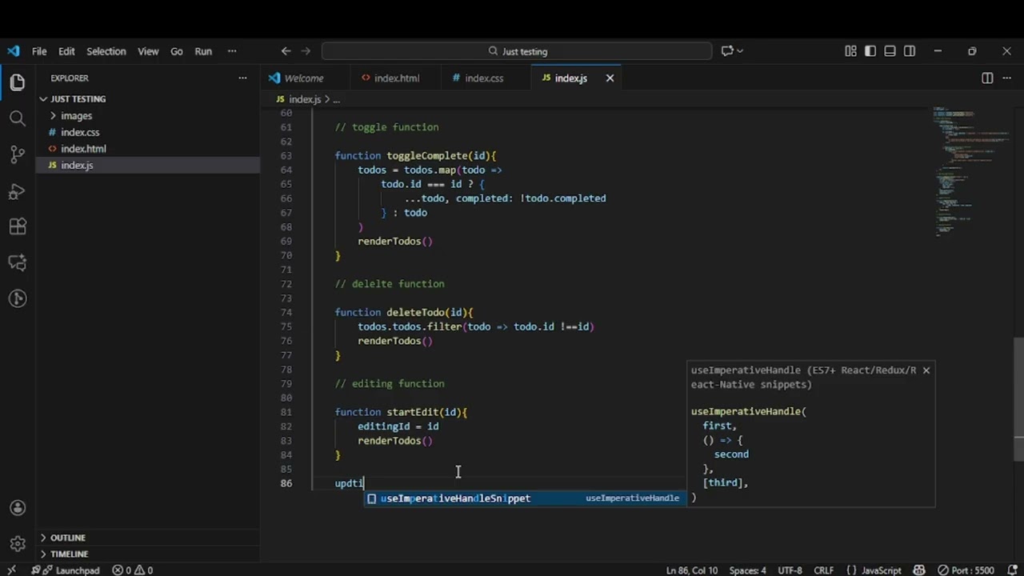
Task: Toggle the secondary side bar visibility
Action: 910,51
